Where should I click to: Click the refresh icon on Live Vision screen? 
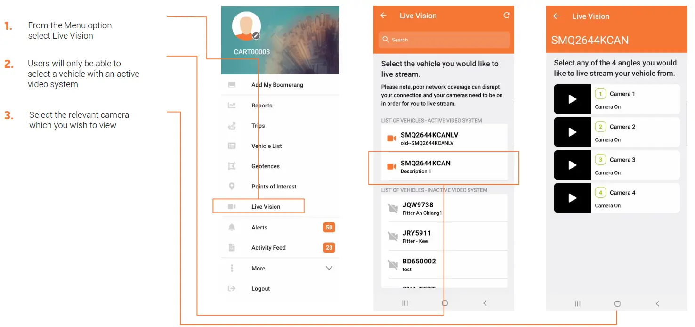point(506,15)
